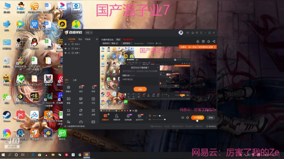Open the title bar hamburger menu
This screenshot has height=159, width=284.
201,33
